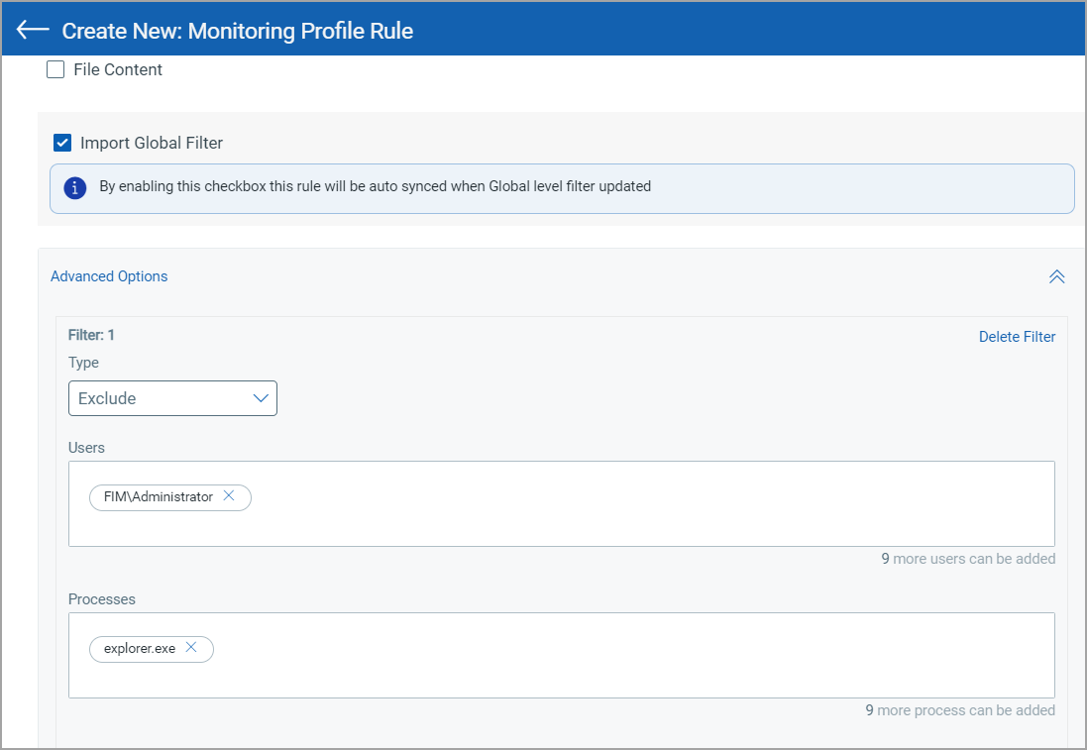Click the '9 more process can be added' hint
1087x750 pixels.
tap(960, 710)
